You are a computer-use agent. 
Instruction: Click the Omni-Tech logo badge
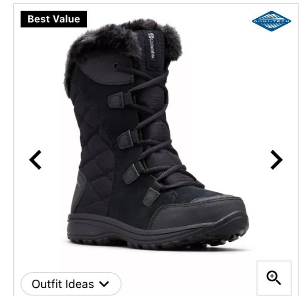coord(271,21)
